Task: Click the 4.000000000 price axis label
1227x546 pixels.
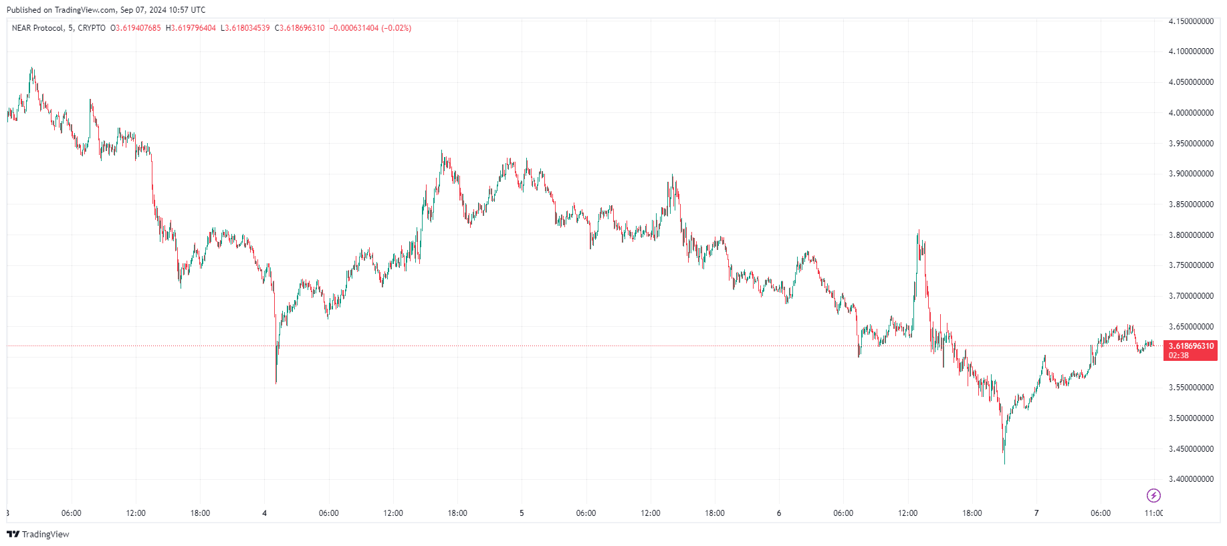Action: [x=1191, y=113]
